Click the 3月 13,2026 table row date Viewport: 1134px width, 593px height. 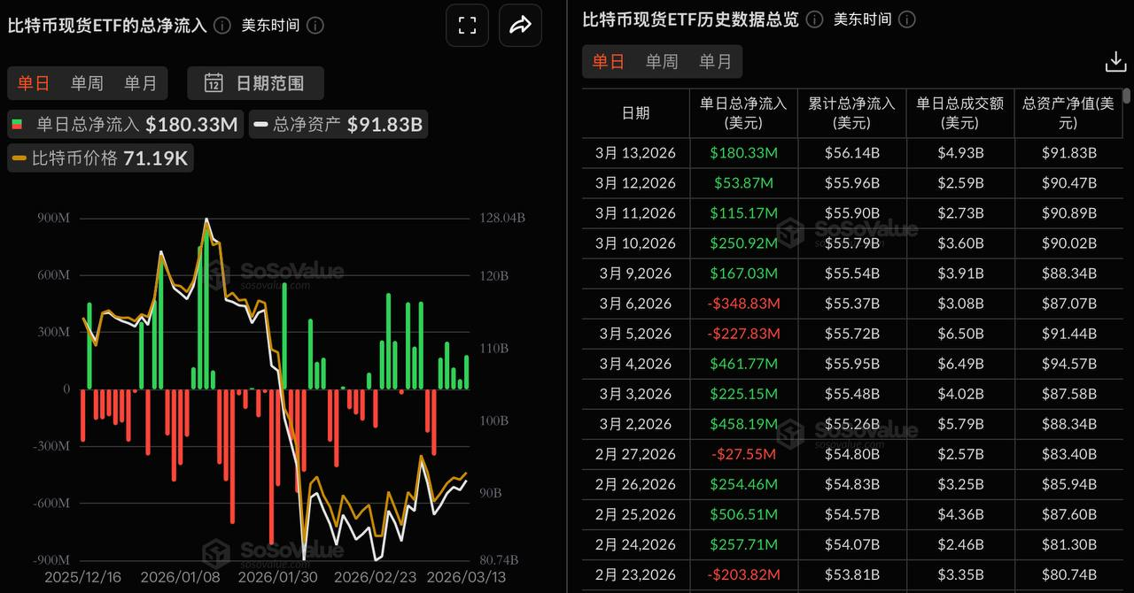pyautogui.click(x=635, y=153)
